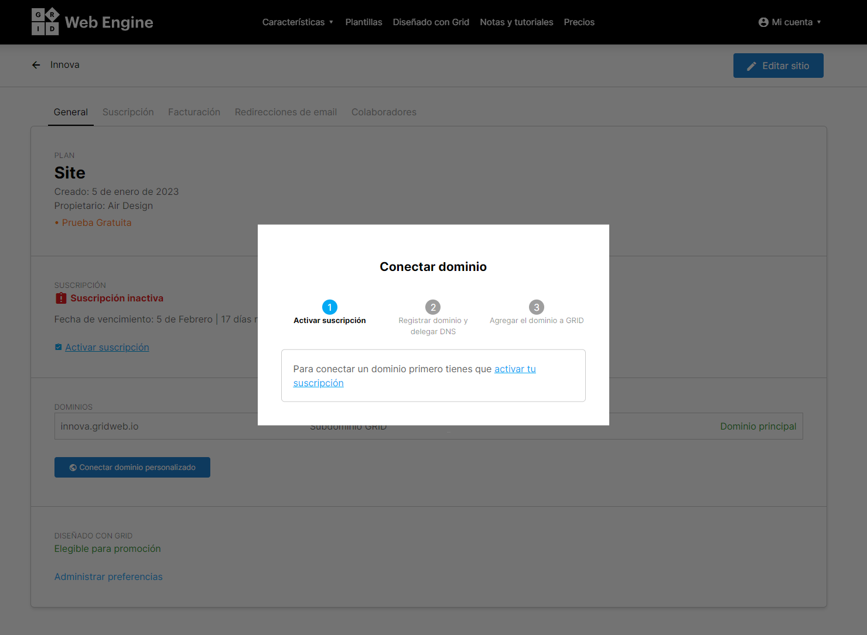867x635 pixels.
Task: Click the globe icon on Conectar dominio personalizado
Action: (73, 468)
